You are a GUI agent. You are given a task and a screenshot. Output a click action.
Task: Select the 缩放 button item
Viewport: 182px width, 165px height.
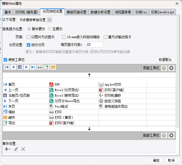click(x=26, y=112)
